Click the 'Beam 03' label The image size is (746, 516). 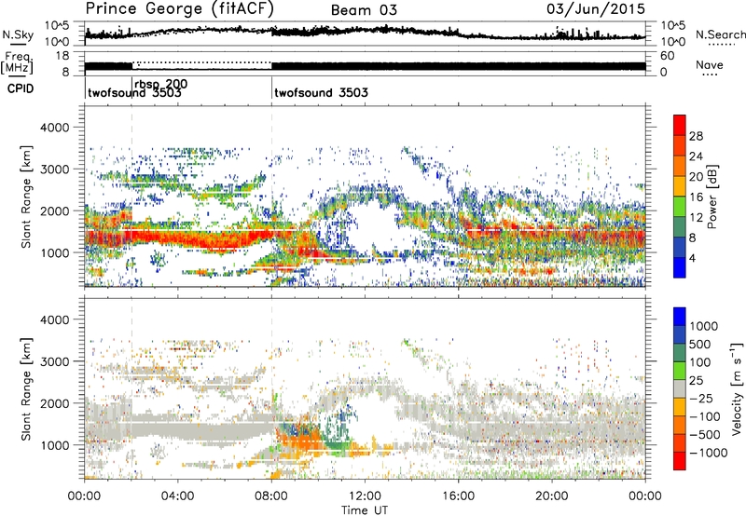(x=364, y=10)
